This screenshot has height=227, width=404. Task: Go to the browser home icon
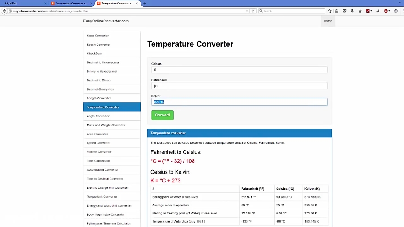pyautogui.click(x=360, y=11)
